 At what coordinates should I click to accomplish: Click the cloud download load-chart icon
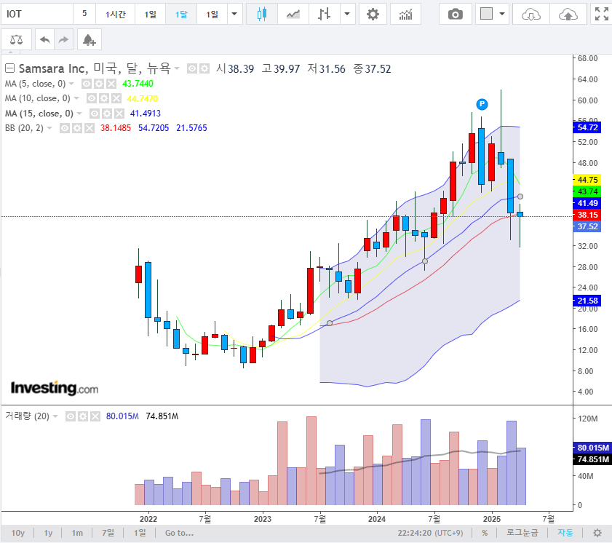click(x=530, y=15)
